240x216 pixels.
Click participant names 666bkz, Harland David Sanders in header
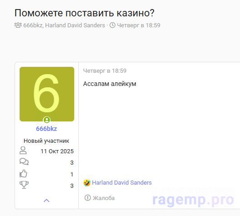64,25
